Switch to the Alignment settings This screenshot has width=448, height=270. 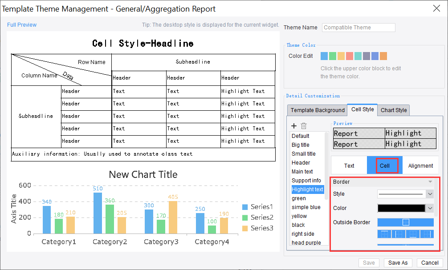[x=420, y=165]
